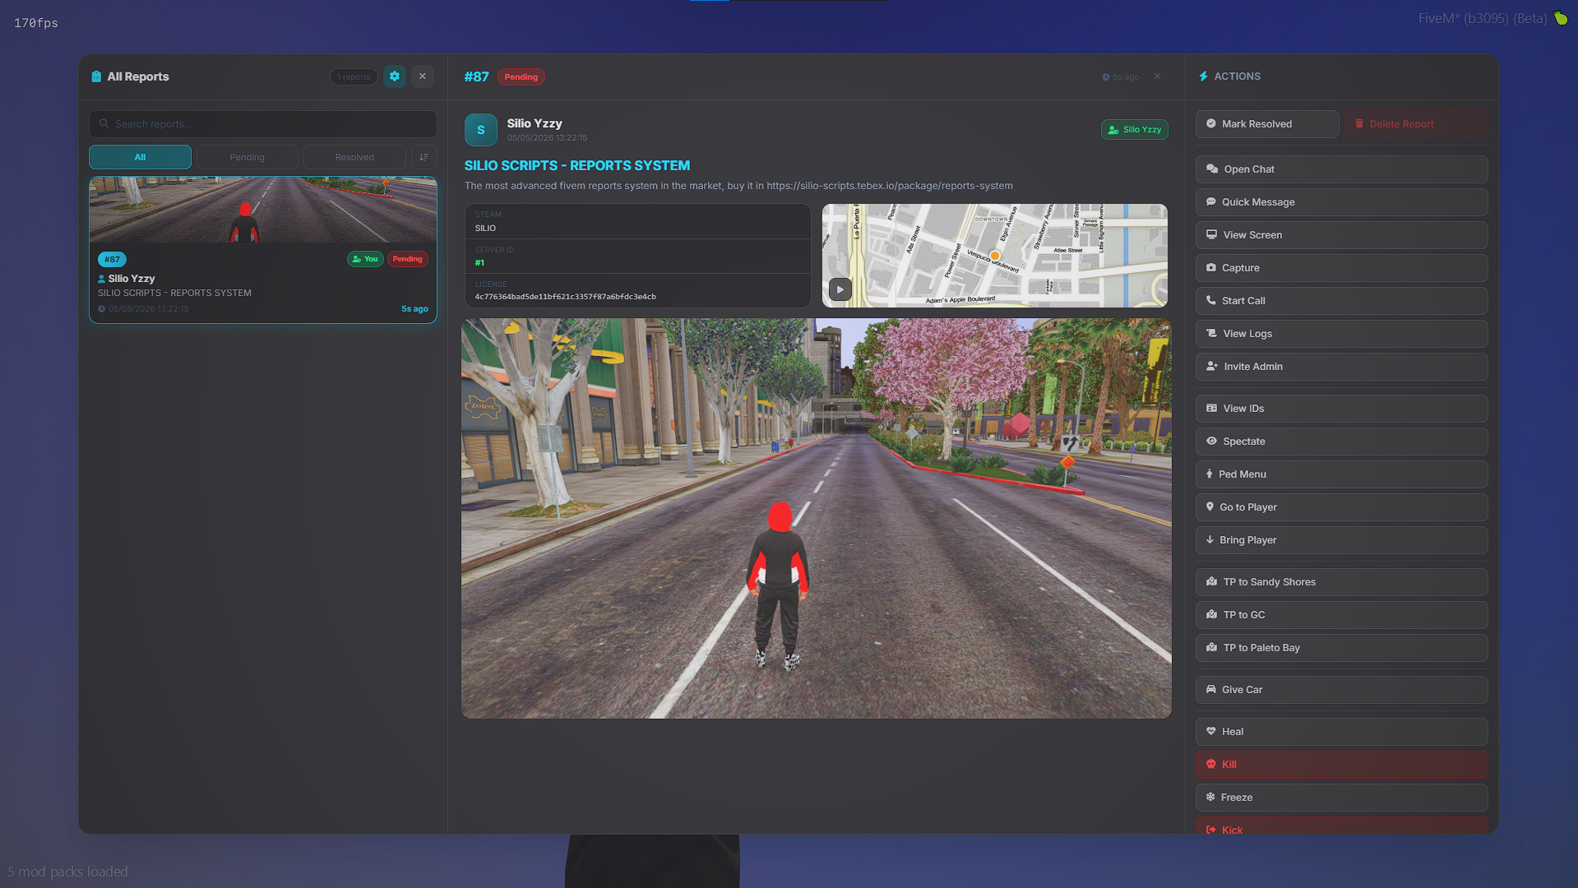Open View Logs action

click(x=1342, y=334)
